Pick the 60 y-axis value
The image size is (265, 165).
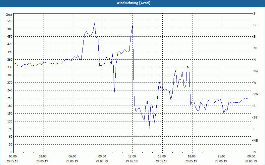click(x=11, y=137)
